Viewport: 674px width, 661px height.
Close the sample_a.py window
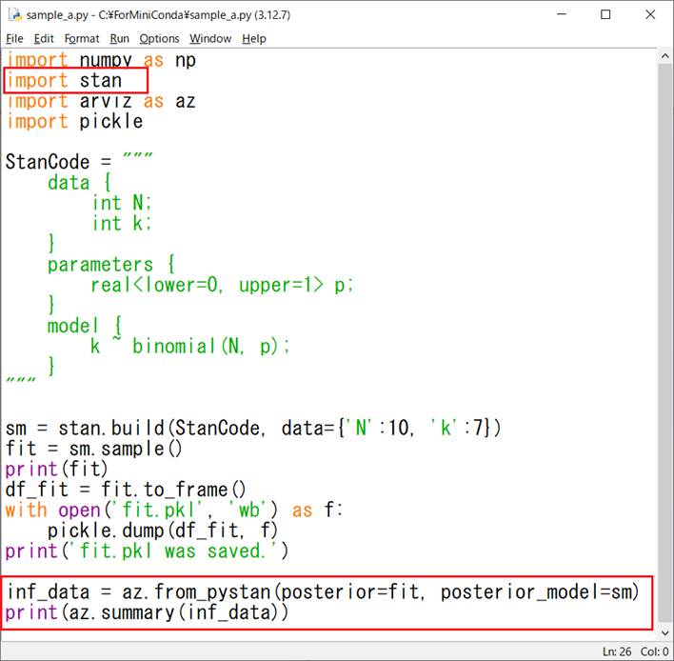[x=649, y=15]
